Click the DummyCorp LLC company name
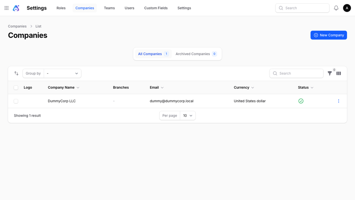The width and height of the screenshot is (355, 200). tap(61, 101)
